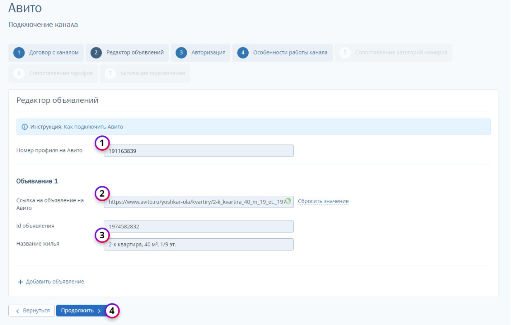511x325 pixels.
Task: Open the Как подключить Авито instruction link
Action: (94, 127)
